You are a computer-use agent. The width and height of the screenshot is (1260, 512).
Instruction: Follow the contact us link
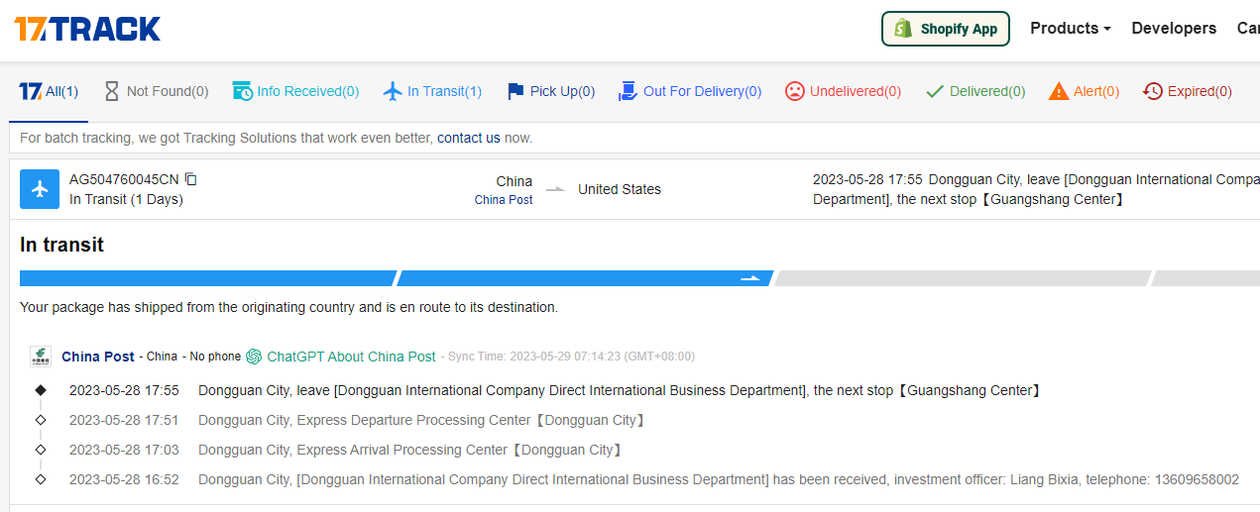[x=468, y=138]
